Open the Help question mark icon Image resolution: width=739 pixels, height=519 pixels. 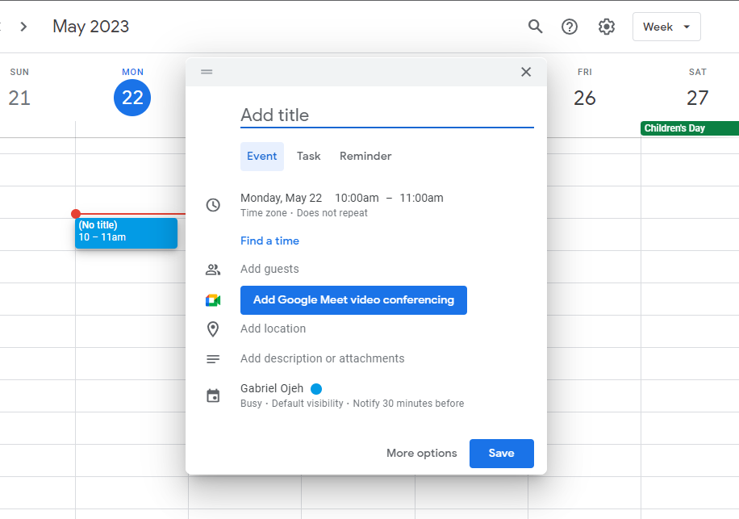[x=570, y=27]
